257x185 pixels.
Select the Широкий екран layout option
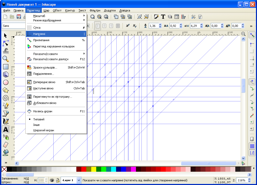point(56,130)
